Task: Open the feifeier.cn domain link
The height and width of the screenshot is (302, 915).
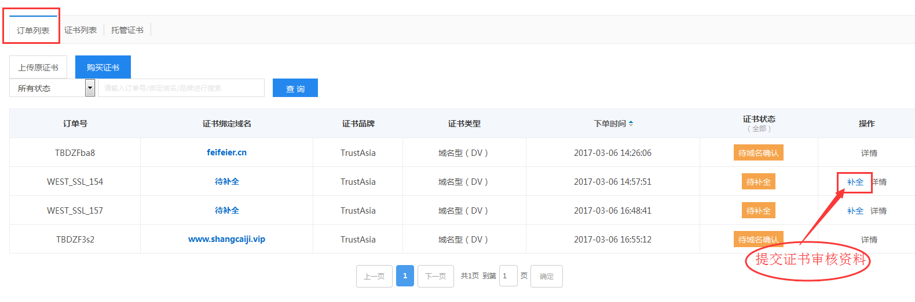Action: click(226, 152)
